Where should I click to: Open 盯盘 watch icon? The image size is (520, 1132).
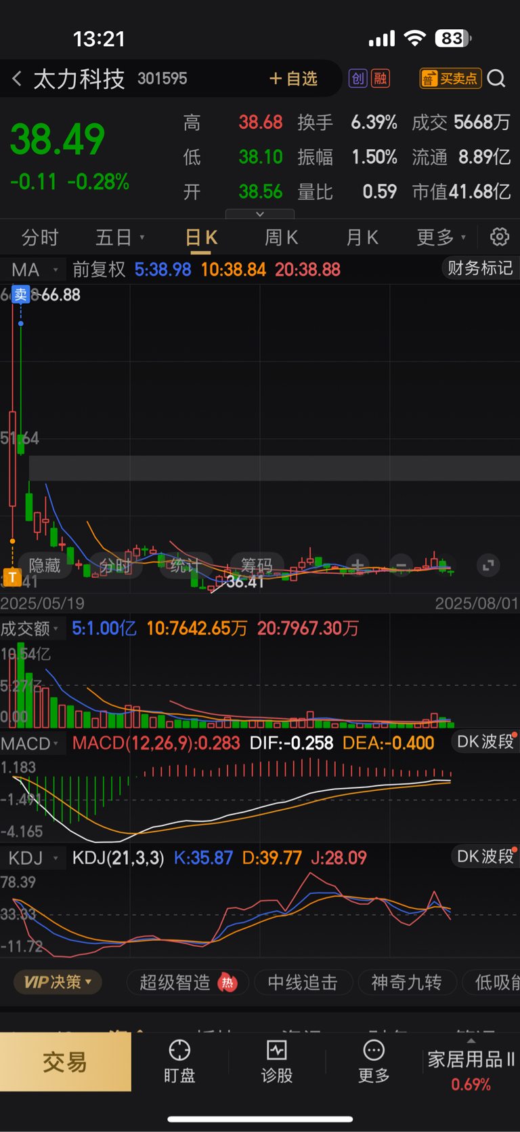coord(179,1050)
